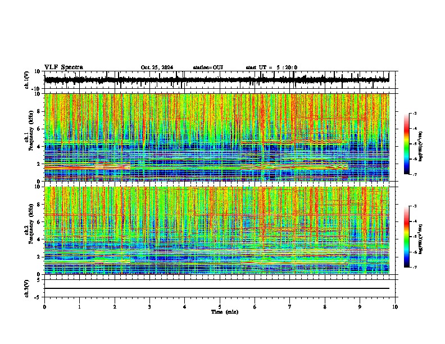Click the 'Time (min)' axis label

pyautogui.click(x=225, y=312)
